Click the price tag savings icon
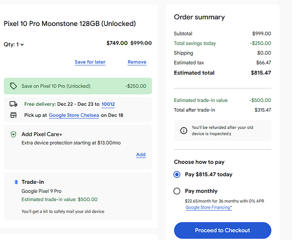This screenshot has height=240, width=292. click(13, 86)
